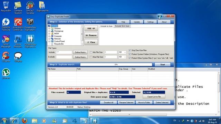Click Define Masks beside Exclude field
The image size is (221, 124).
80,57
